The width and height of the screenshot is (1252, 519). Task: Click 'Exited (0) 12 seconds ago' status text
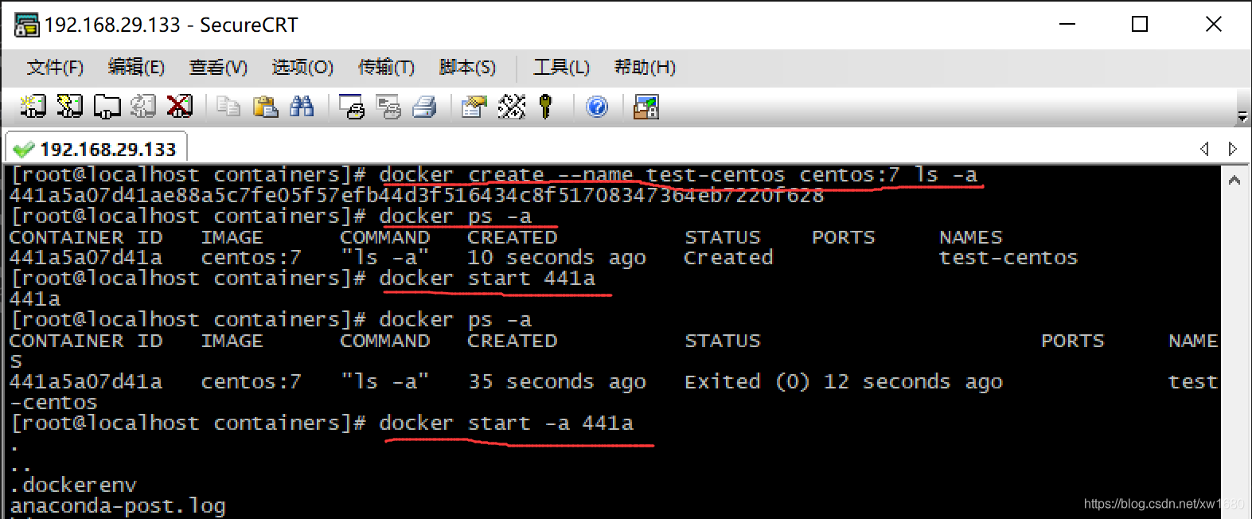(844, 381)
